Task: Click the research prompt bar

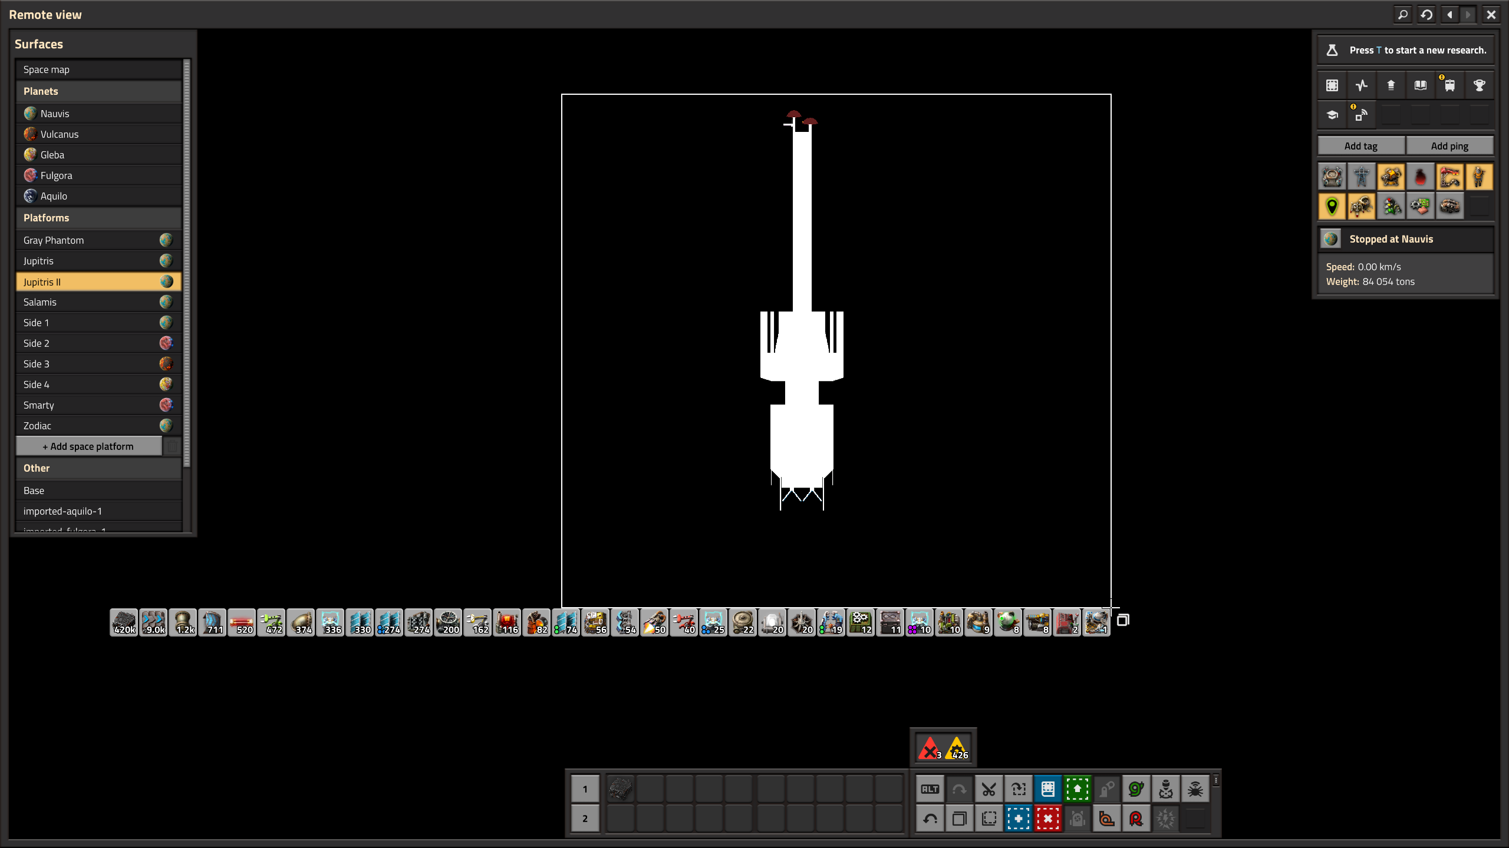Action: (1406, 50)
